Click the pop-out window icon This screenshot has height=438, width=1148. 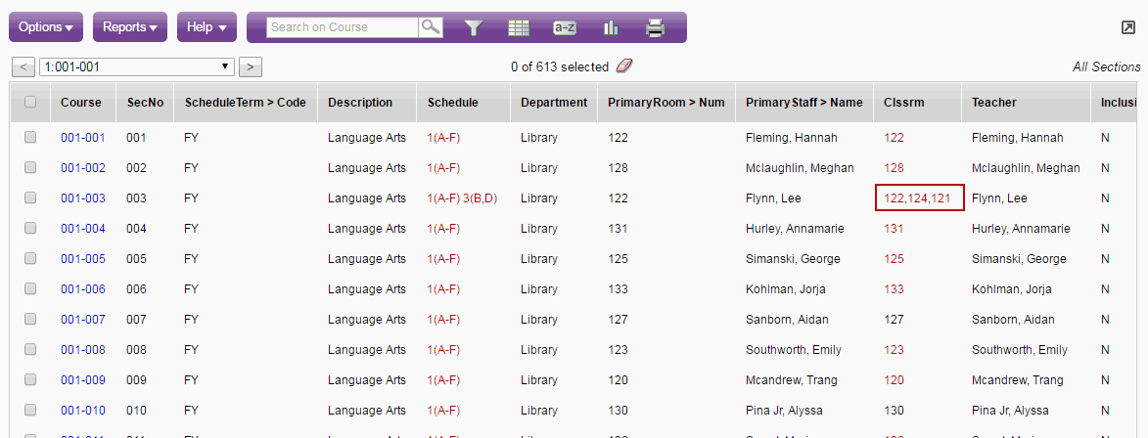pos(1127,28)
